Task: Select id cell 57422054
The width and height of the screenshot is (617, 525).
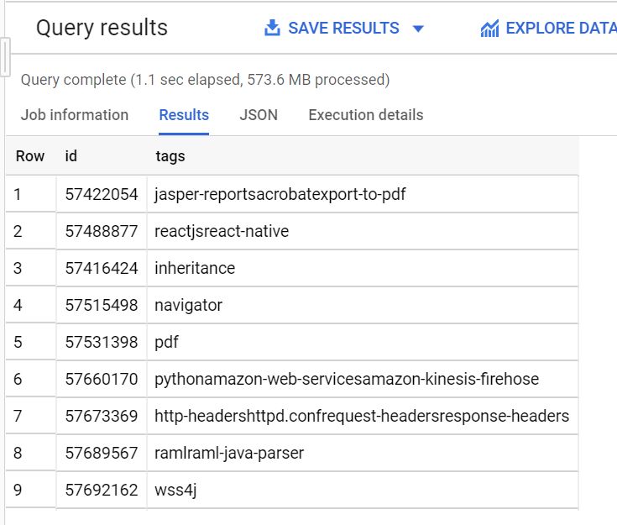Action: (x=102, y=194)
